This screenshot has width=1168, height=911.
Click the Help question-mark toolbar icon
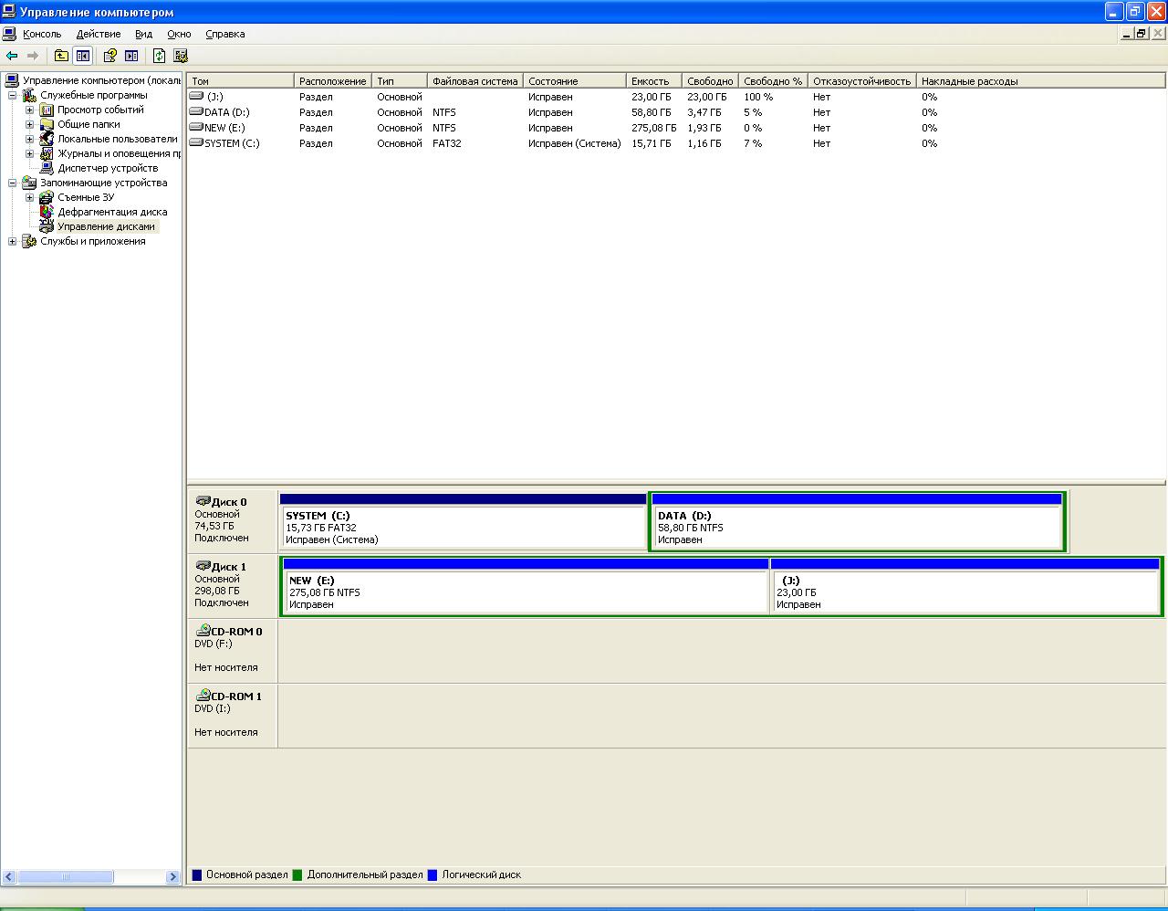pyautogui.click(x=110, y=56)
